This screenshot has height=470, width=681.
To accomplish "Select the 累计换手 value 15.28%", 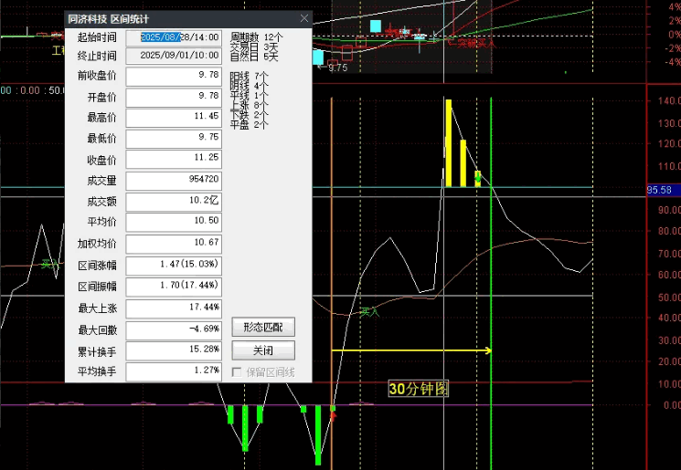I will click(x=174, y=350).
